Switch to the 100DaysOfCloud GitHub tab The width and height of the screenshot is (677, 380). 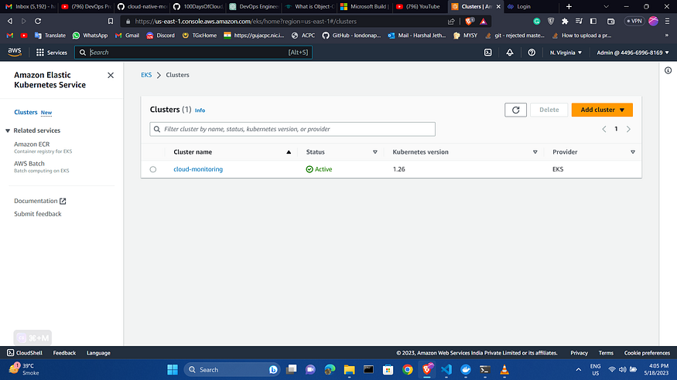(x=197, y=6)
